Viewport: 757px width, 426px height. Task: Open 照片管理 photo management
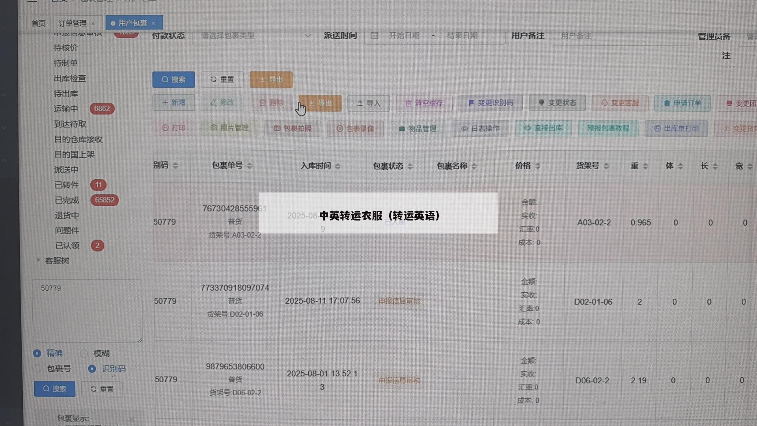(229, 128)
